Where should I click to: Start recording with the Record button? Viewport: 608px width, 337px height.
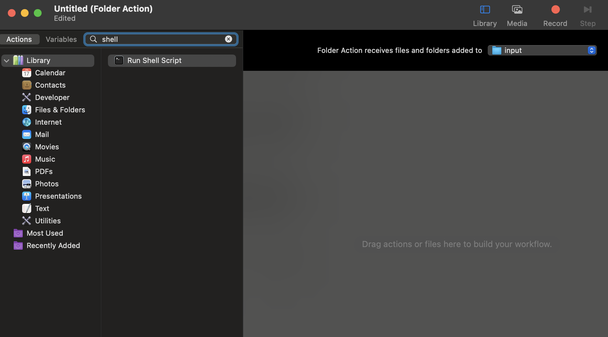(555, 15)
